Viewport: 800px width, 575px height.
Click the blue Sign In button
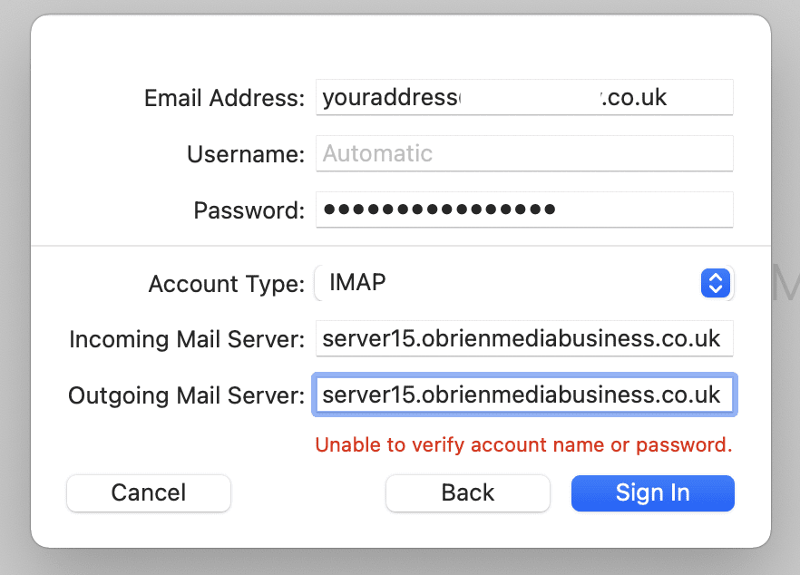(x=652, y=492)
